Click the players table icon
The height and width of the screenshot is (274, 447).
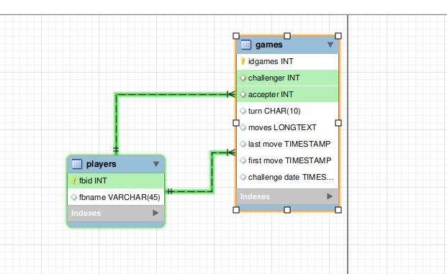77,164
